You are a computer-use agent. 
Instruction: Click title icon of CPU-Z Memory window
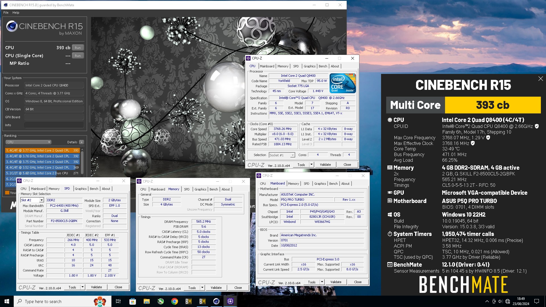pos(139,181)
